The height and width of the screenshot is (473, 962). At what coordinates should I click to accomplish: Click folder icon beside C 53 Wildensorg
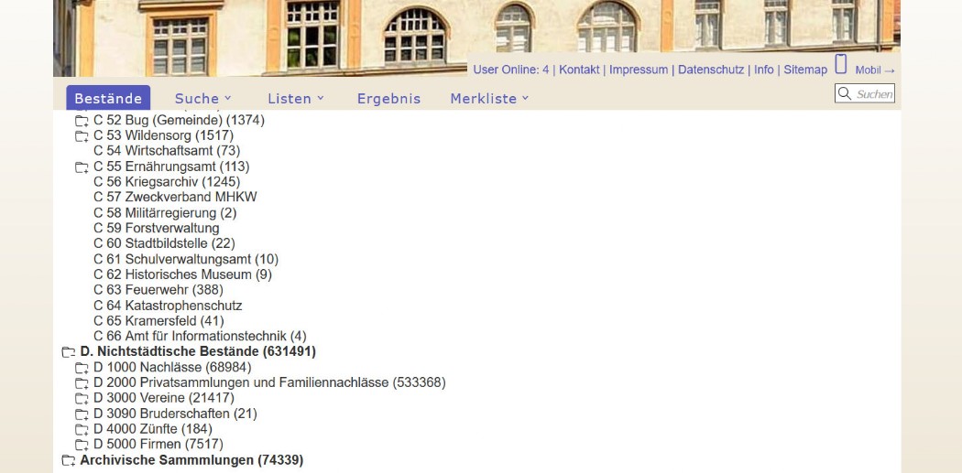[81, 136]
